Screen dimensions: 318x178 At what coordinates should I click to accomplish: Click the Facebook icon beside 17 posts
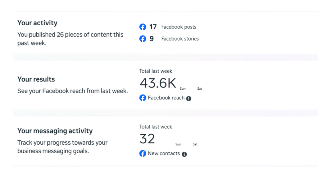(143, 27)
